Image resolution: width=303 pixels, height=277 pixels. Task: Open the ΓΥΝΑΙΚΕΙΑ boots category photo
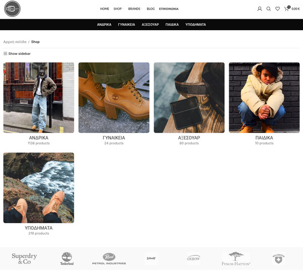(x=114, y=98)
